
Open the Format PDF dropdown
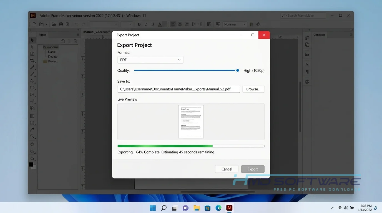(150, 60)
